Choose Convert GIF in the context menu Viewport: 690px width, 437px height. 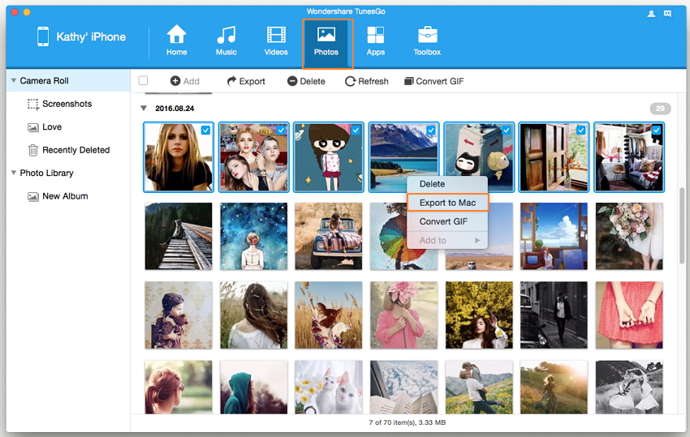coord(443,221)
